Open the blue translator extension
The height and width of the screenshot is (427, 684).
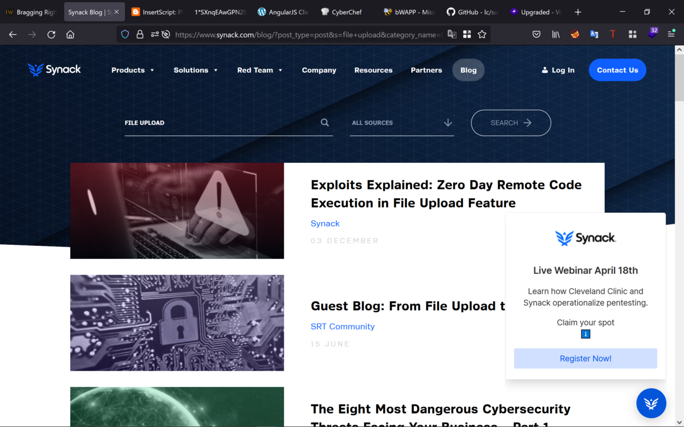click(594, 35)
